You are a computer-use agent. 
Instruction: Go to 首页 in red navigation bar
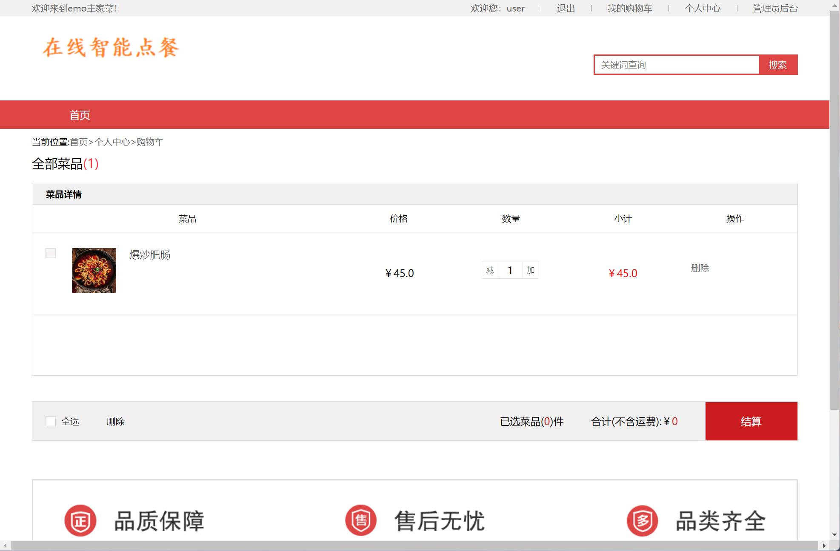coord(80,115)
